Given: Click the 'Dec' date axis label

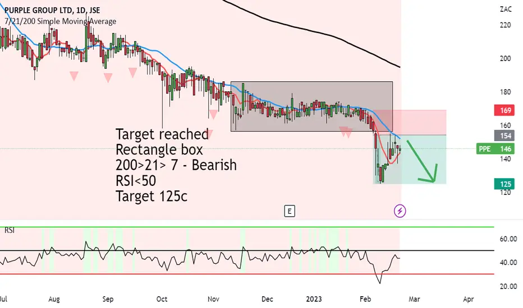Looking at the screenshot, I should [267, 299].
